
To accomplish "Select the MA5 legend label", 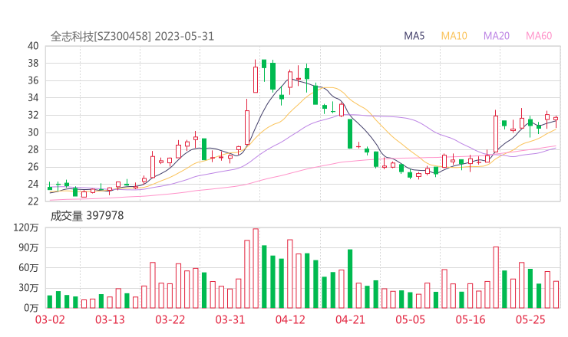I will coord(414,36).
